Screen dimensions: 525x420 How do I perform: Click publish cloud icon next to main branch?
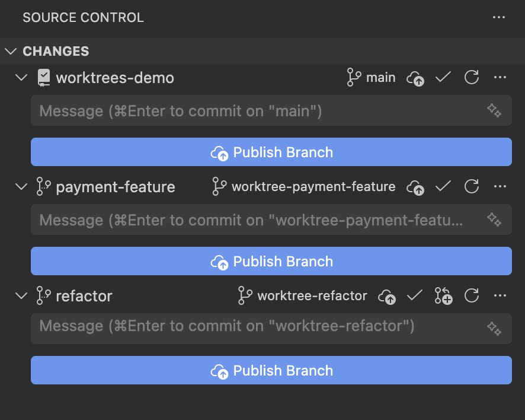pyautogui.click(x=415, y=78)
